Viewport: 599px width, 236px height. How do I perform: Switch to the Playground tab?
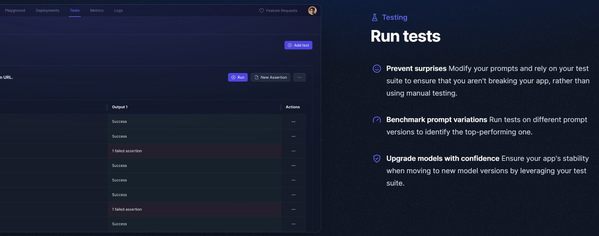pos(15,10)
